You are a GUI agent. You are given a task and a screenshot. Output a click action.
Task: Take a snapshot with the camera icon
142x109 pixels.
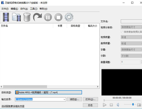(139, 105)
